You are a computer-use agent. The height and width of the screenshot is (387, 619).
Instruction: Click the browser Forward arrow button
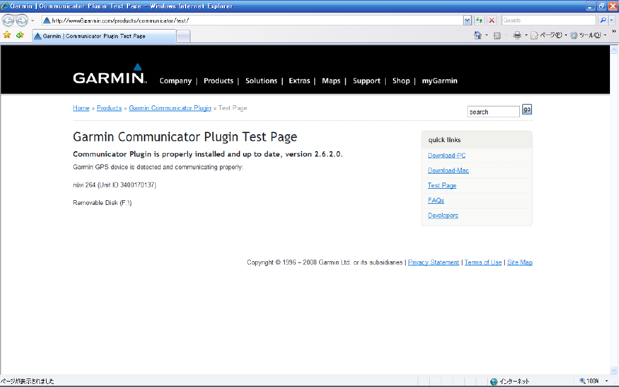point(22,20)
